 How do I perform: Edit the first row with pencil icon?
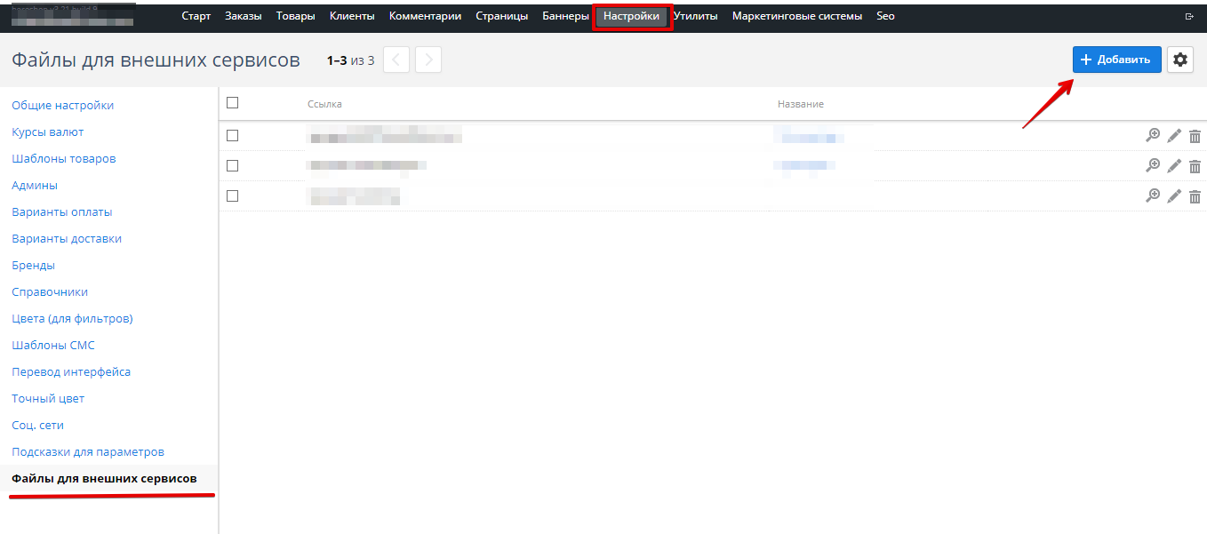point(1174,136)
